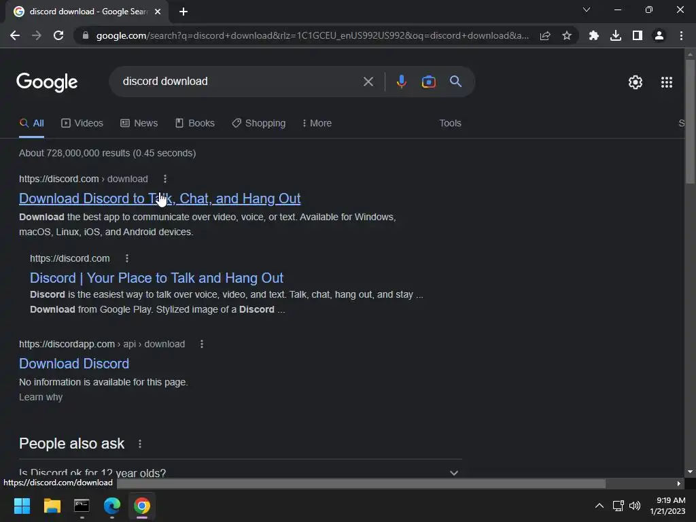The width and height of the screenshot is (696, 522).
Task: Switch to the Books tab
Action: tap(195, 124)
